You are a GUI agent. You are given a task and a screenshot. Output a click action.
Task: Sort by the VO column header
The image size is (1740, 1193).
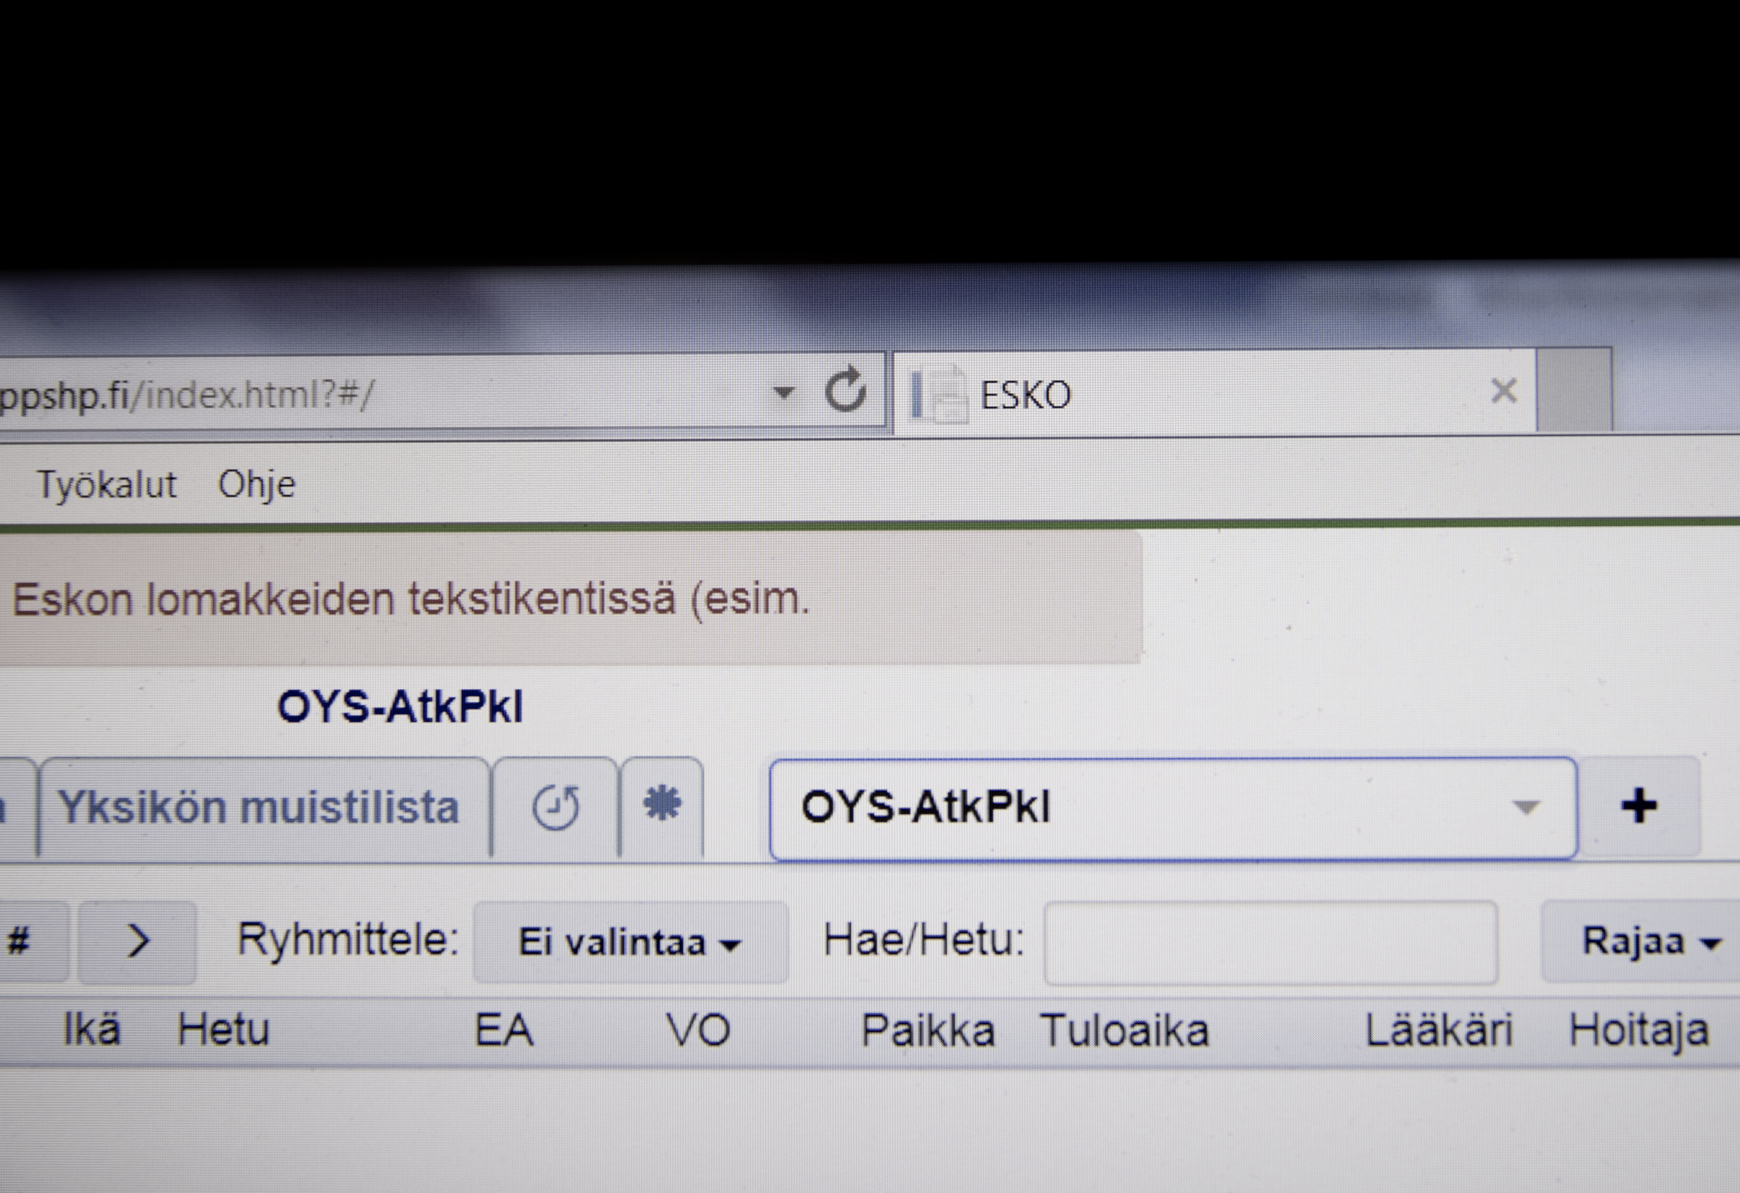tap(698, 1030)
